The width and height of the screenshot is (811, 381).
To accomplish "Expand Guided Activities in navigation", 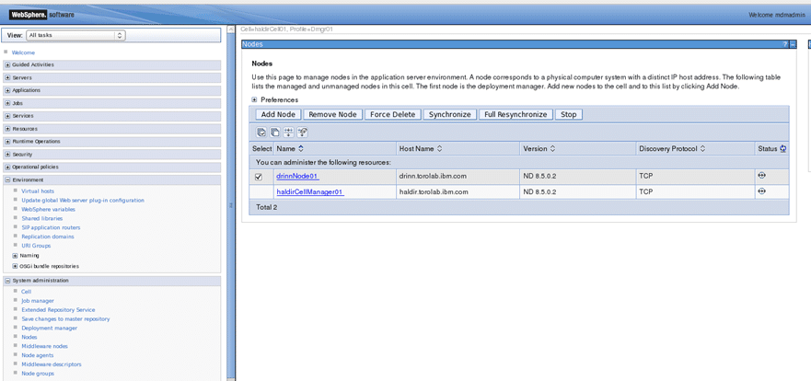I will [7, 65].
